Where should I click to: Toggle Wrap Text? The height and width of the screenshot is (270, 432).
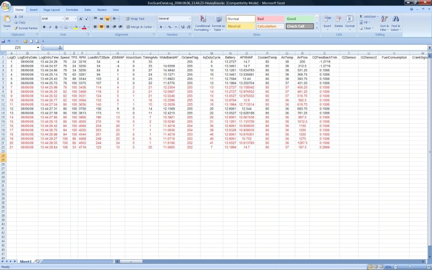click(x=135, y=19)
